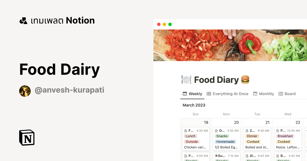Click the coffee emoji on Monday's second entry
Image resolution: width=307 pixels, height=161 pixels.
pyautogui.click(x=217, y=156)
